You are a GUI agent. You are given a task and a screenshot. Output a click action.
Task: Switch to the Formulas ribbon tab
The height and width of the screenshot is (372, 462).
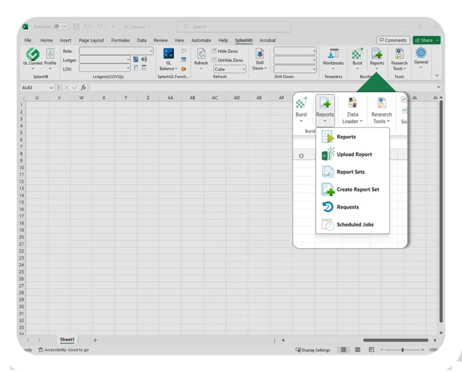pyautogui.click(x=120, y=40)
